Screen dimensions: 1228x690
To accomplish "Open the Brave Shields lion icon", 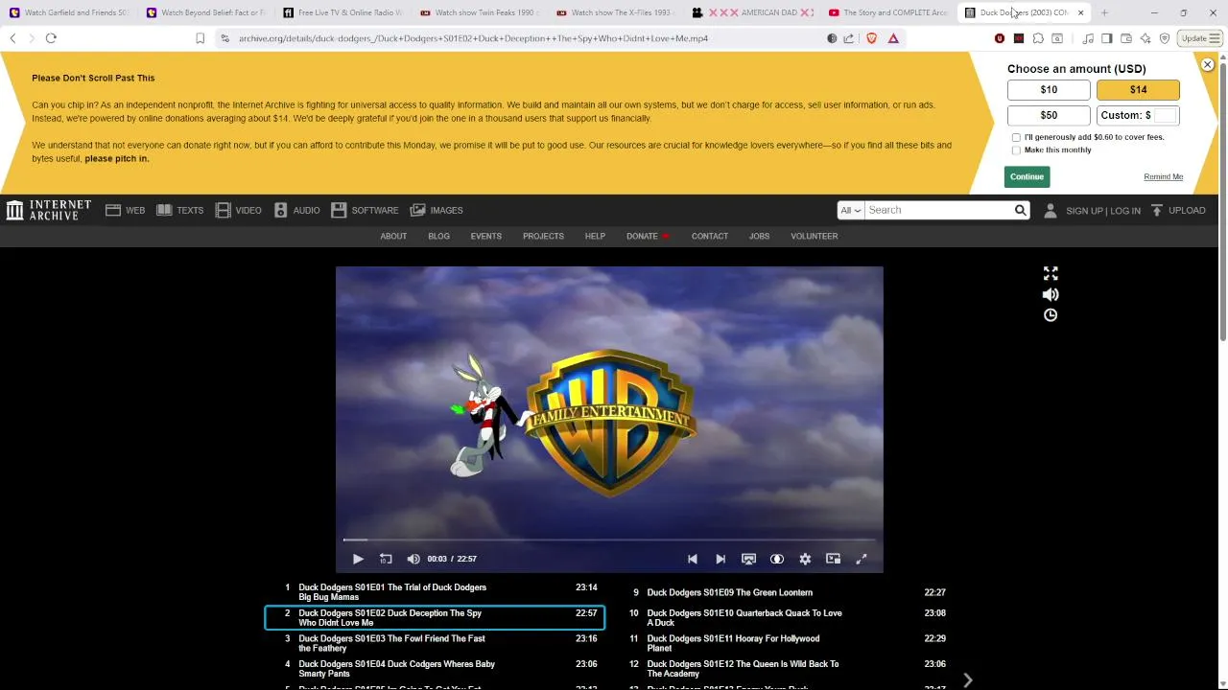I will (x=871, y=38).
